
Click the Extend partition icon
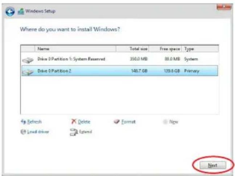point(74,132)
